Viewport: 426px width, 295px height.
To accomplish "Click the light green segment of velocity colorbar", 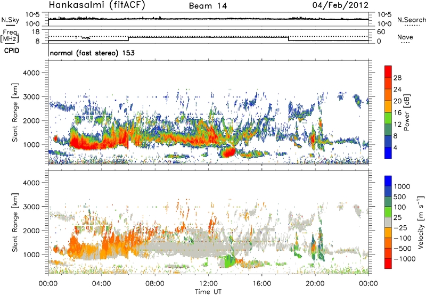I will [x=388, y=212].
